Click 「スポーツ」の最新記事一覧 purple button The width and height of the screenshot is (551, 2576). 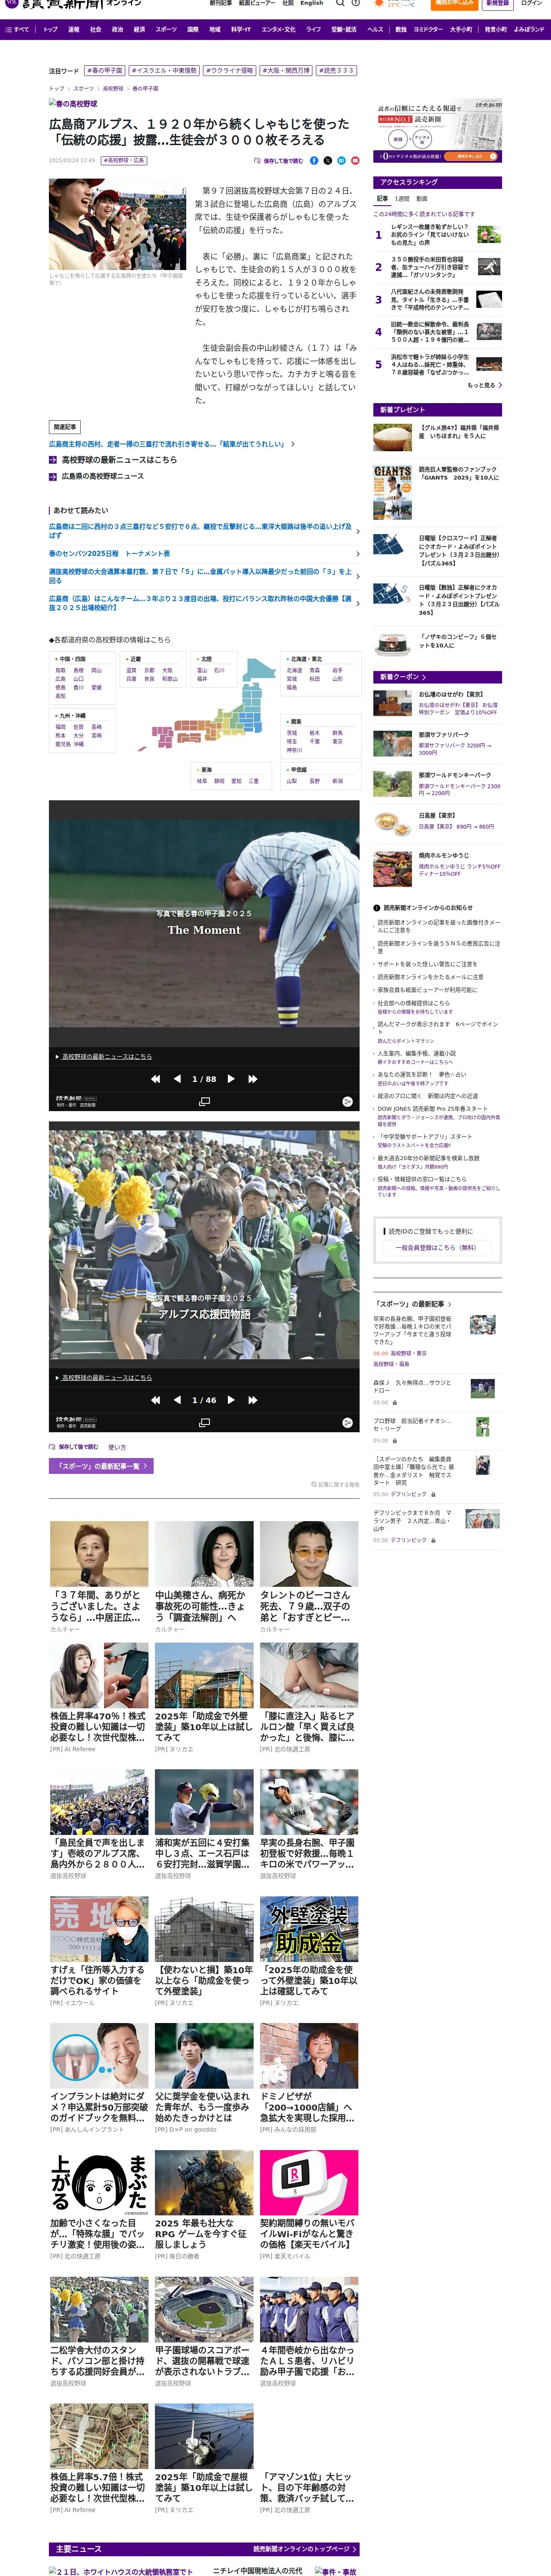[101, 1466]
